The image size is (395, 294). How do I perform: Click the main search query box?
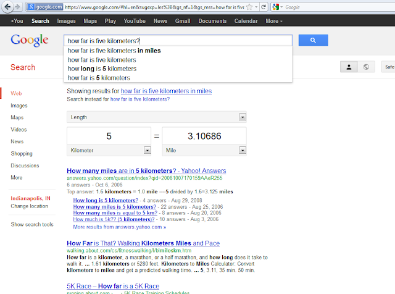(178, 41)
